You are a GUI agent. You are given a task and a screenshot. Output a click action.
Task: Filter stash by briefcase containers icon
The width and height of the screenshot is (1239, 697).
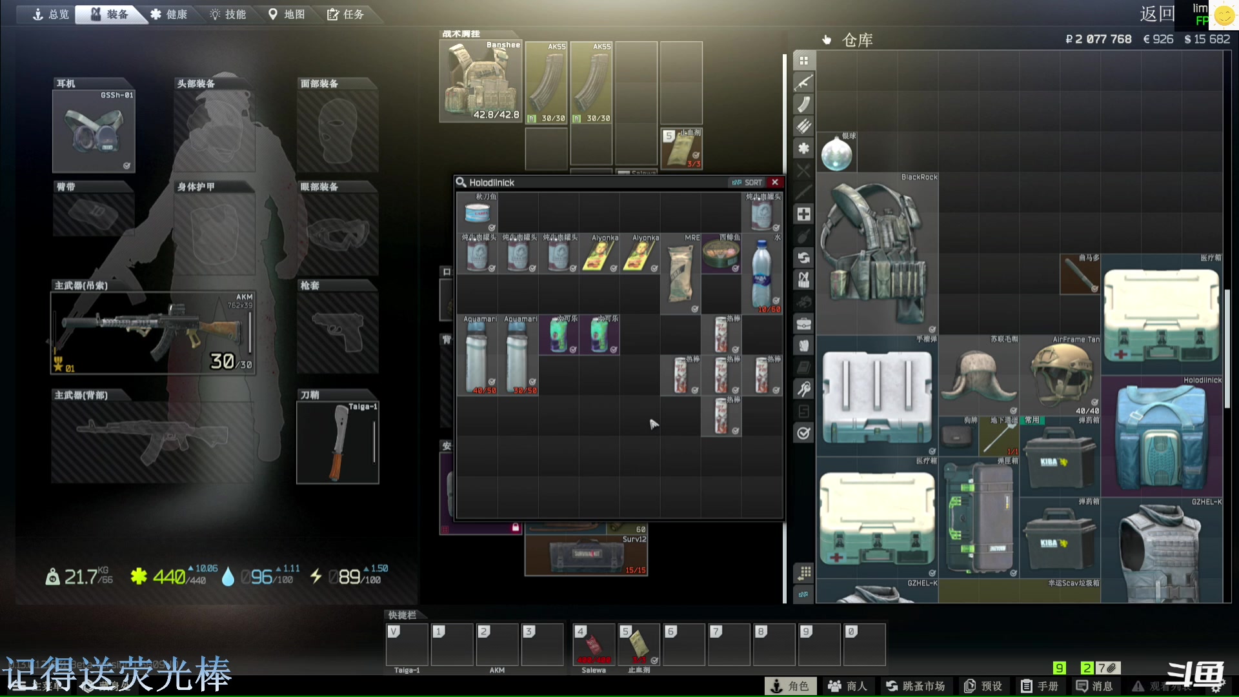click(x=803, y=323)
